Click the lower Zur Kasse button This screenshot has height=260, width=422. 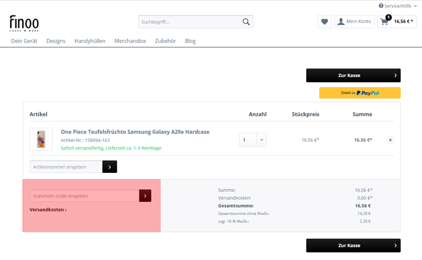(x=354, y=246)
